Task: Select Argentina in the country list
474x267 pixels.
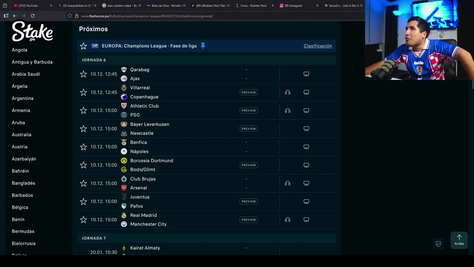Action: point(23,98)
